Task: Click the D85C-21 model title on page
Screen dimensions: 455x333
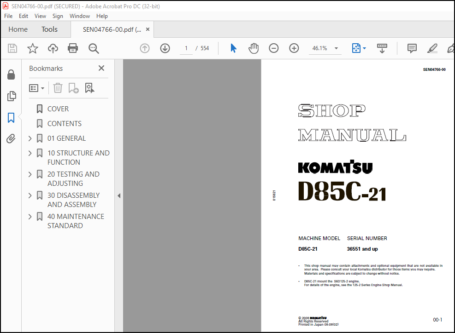Action: pos(342,191)
